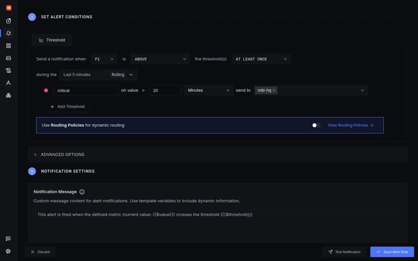Image resolution: width=418 pixels, height=261 pixels.
Task: Open settings via the gear icon
Action: [x=8, y=251]
